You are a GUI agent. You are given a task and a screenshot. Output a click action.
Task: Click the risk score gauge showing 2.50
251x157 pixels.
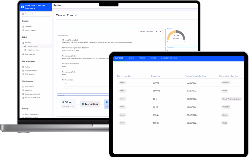point(176,36)
